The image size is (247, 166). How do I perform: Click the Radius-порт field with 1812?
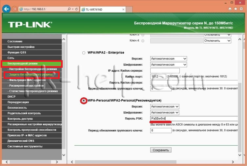[x=158, y=77]
